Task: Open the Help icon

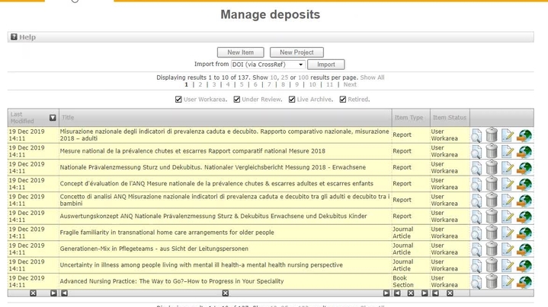Action: tap(14, 37)
